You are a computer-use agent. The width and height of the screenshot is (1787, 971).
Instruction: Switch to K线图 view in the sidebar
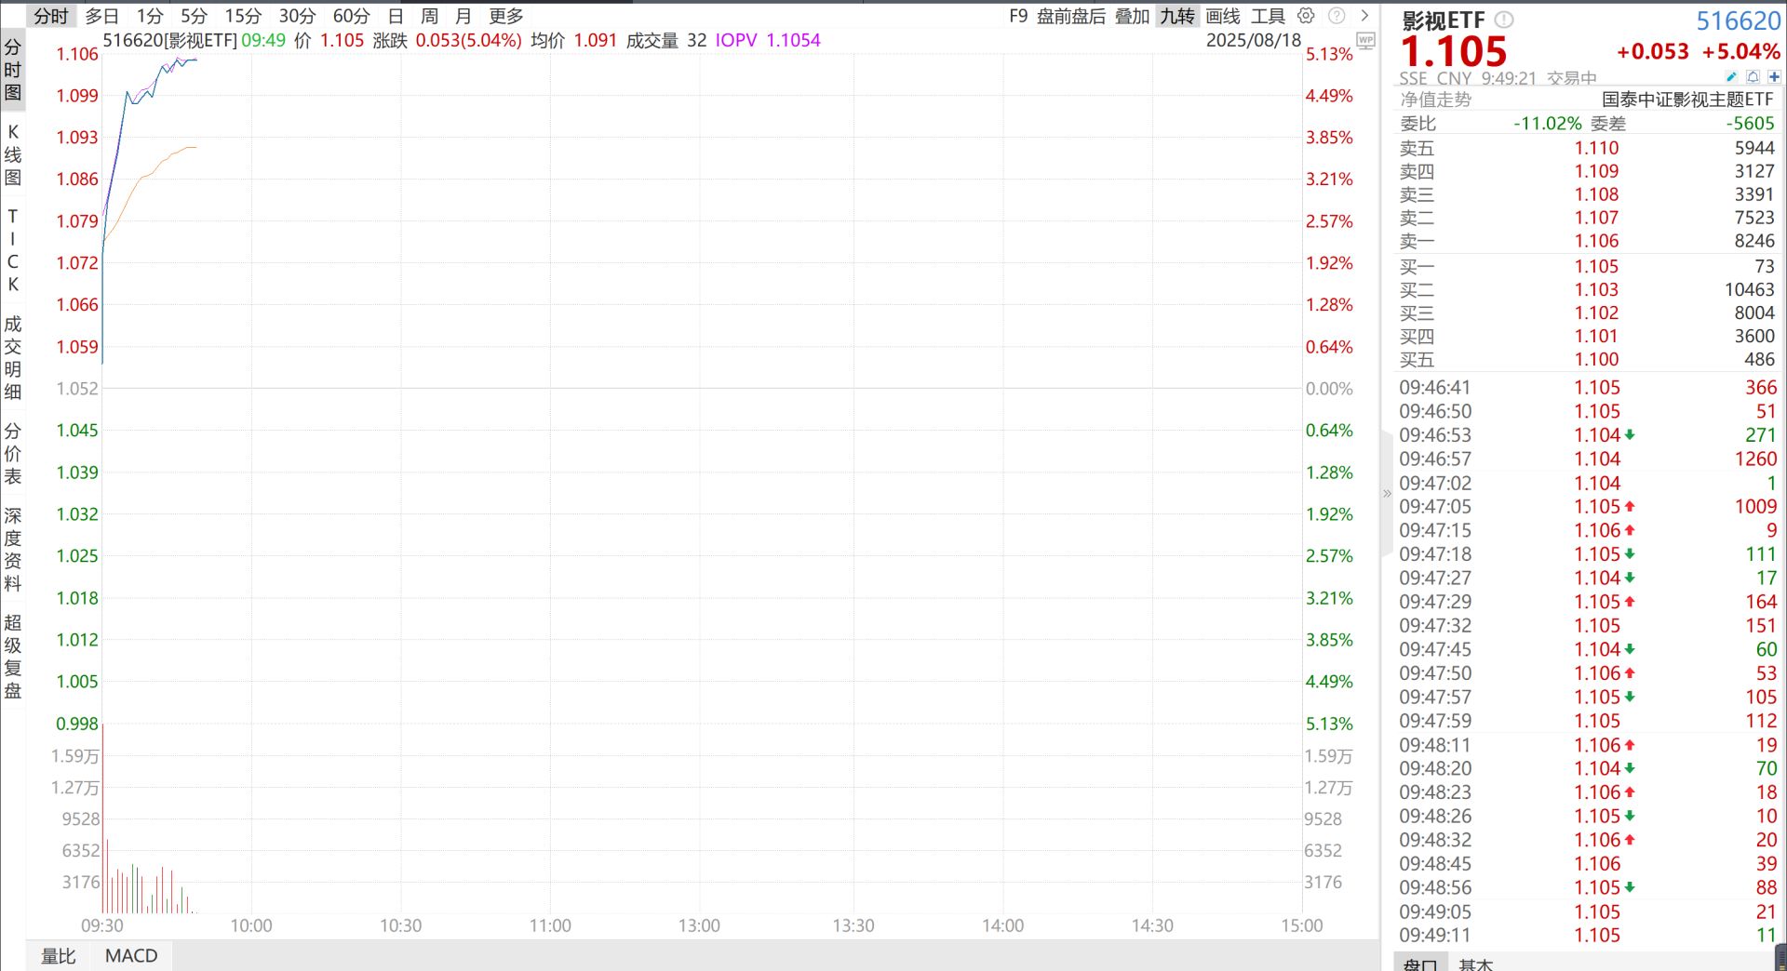coord(13,153)
